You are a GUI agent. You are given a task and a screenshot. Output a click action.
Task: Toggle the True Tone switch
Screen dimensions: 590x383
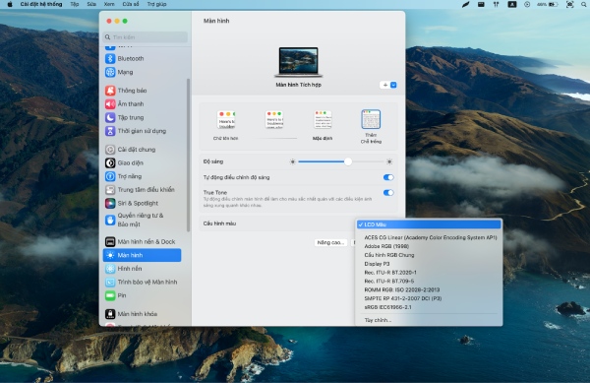tap(388, 193)
